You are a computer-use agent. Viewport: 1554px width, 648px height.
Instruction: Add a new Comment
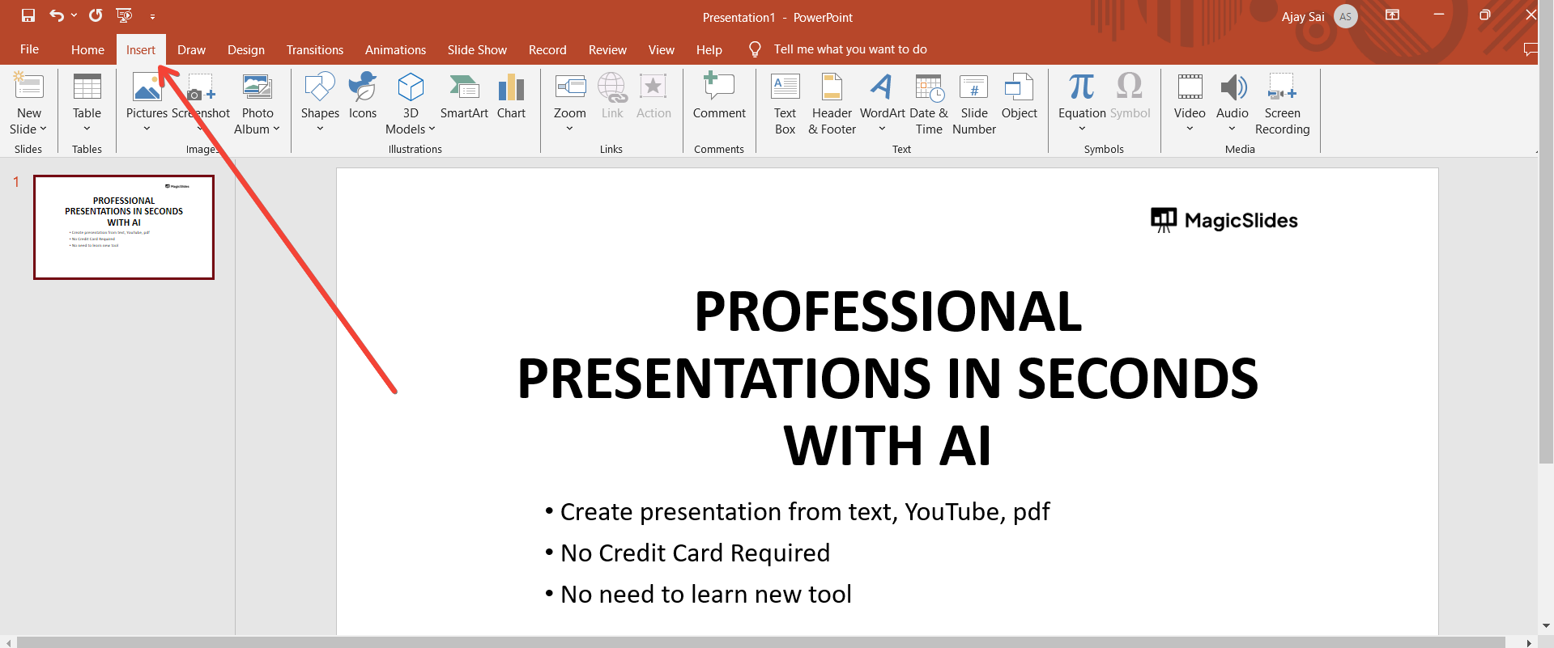[719, 95]
